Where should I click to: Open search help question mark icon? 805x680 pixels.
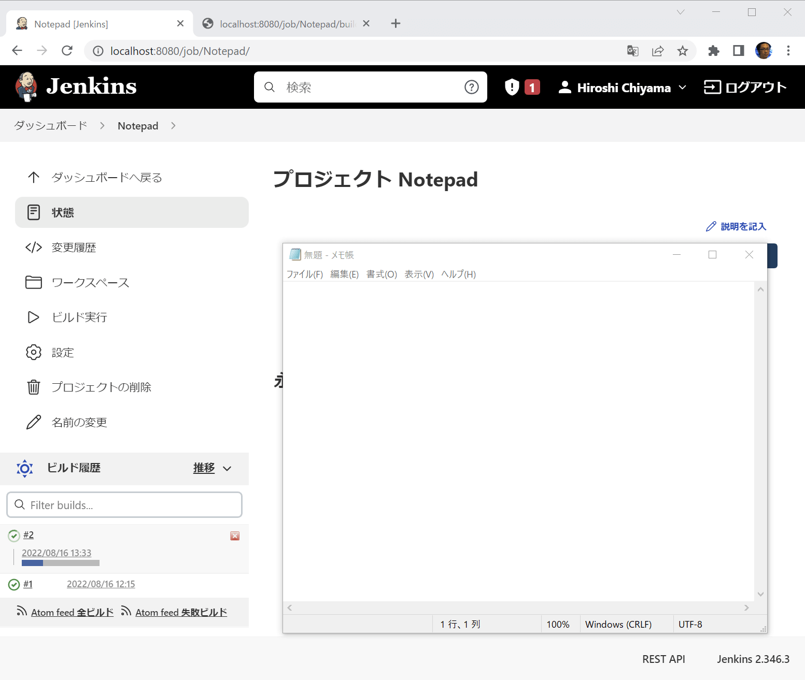(472, 87)
